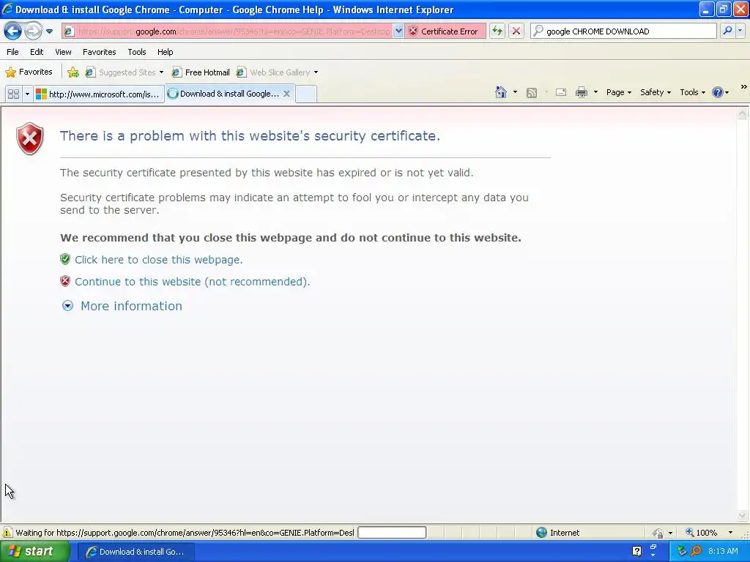This screenshot has height=562, width=750.
Task: Click the Forward navigation arrow
Action: (32, 31)
